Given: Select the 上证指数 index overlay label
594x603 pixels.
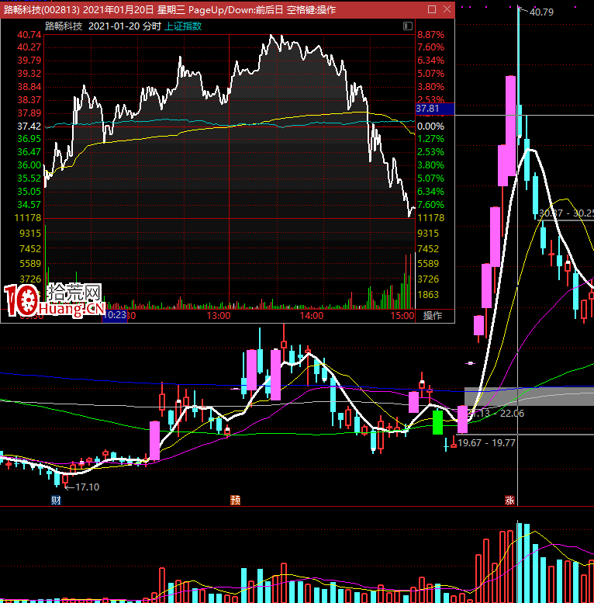Looking at the screenshot, I should [x=183, y=26].
